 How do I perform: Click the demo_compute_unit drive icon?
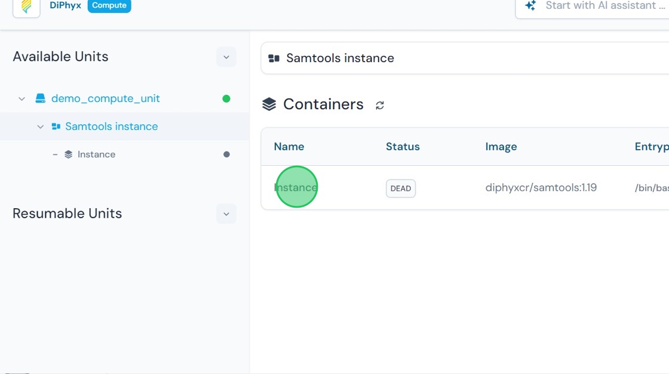point(41,98)
